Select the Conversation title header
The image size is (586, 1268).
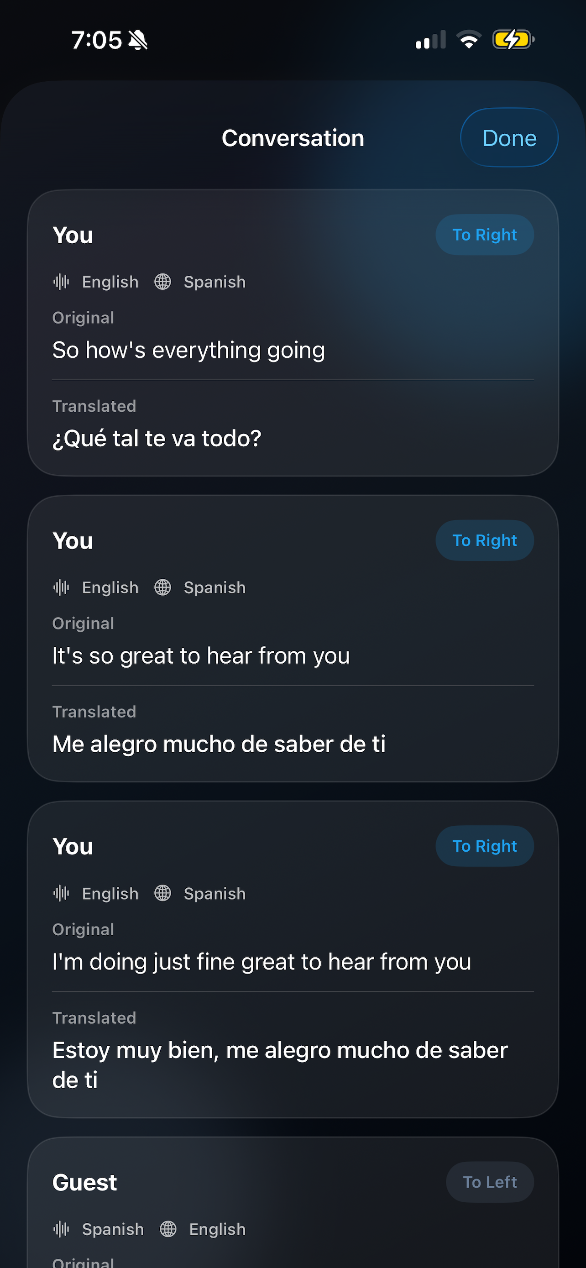(x=293, y=138)
